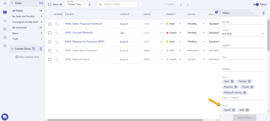Open ticket #466 Sales Proposal Feedback
The height and width of the screenshot is (121, 270).
pyautogui.click(x=84, y=24)
